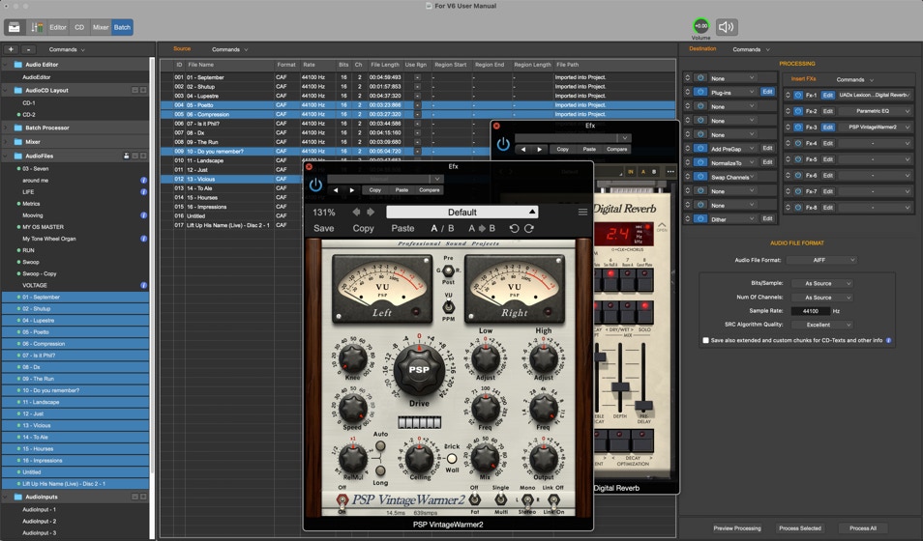
Task: Click the Sample Rate field showing 44100
Action: pyautogui.click(x=810, y=311)
